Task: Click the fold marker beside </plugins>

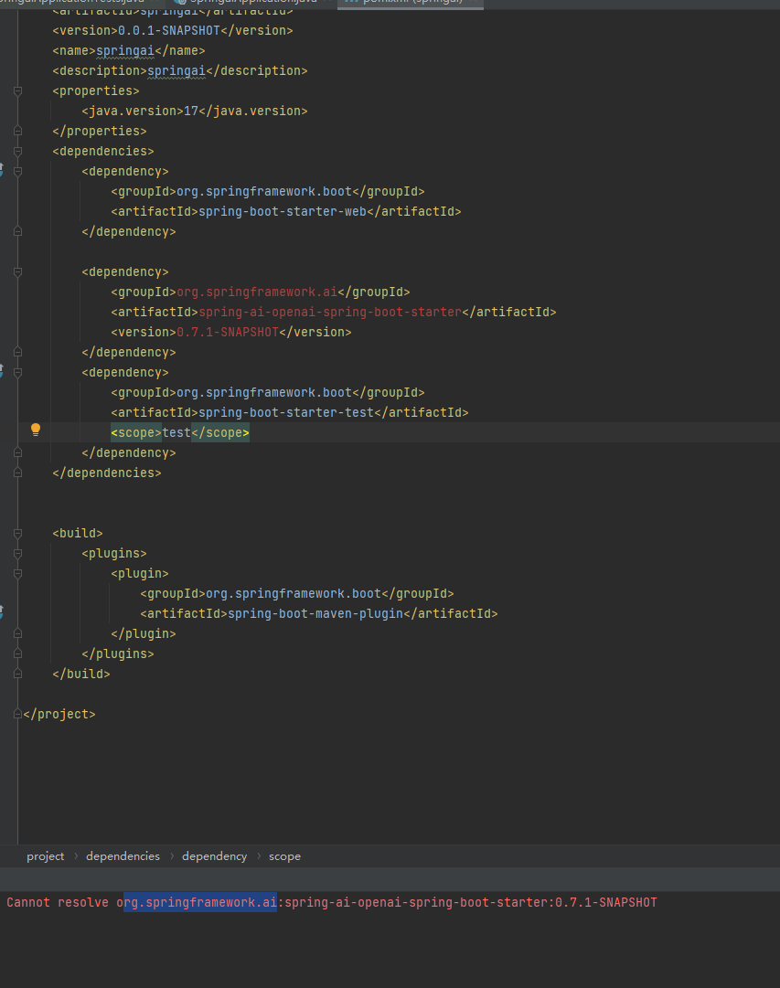Action: click(x=17, y=653)
